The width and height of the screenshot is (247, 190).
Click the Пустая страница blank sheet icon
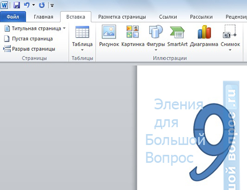point(7,39)
